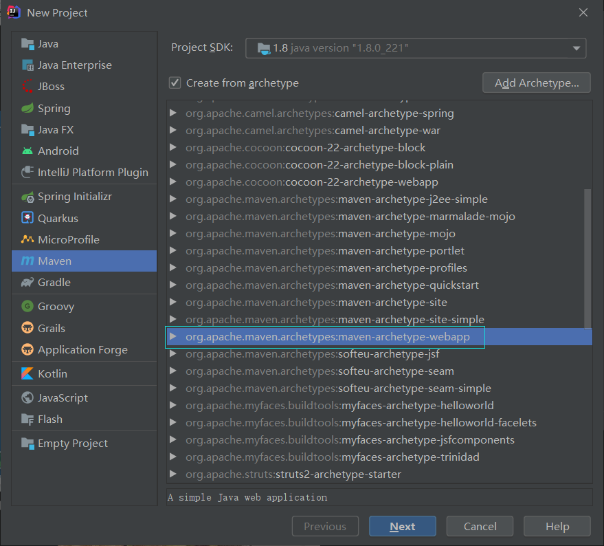Click the Previous button
The image size is (604, 546).
pyautogui.click(x=325, y=526)
